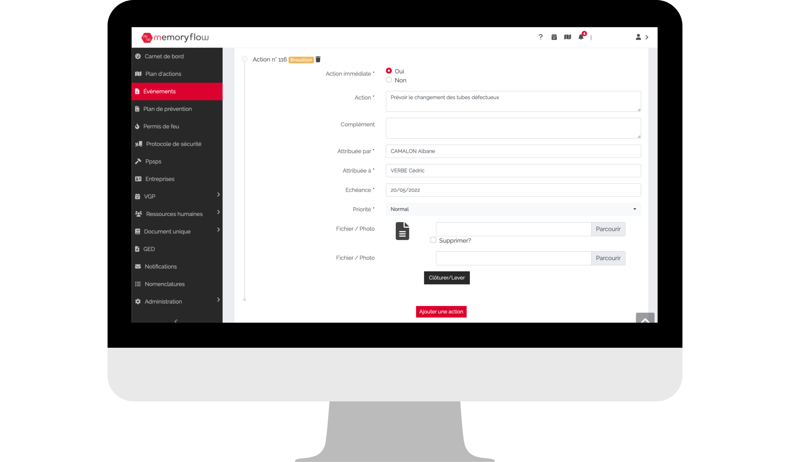The height and width of the screenshot is (462, 790).
Task: Click the Évènements menu item
Action: pos(175,91)
